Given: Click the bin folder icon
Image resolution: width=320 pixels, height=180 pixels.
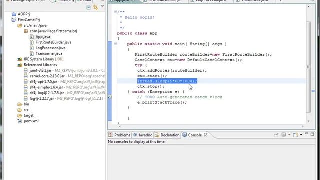Looking at the screenshot, I should click(x=20, y=104).
